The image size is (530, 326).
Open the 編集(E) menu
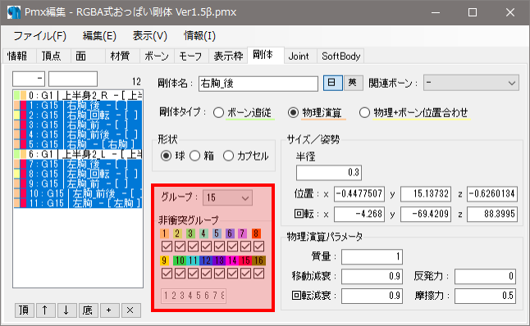[x=99, y=36]
